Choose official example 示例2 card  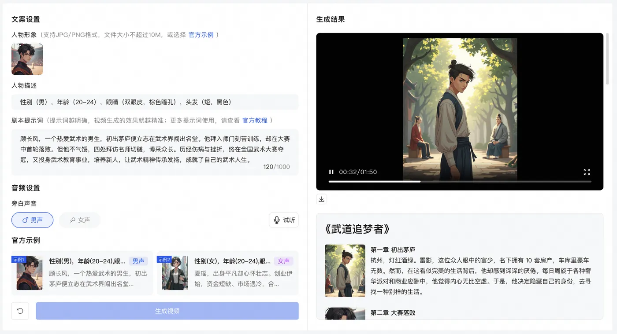pyautogui.click(x=228, y=273)
